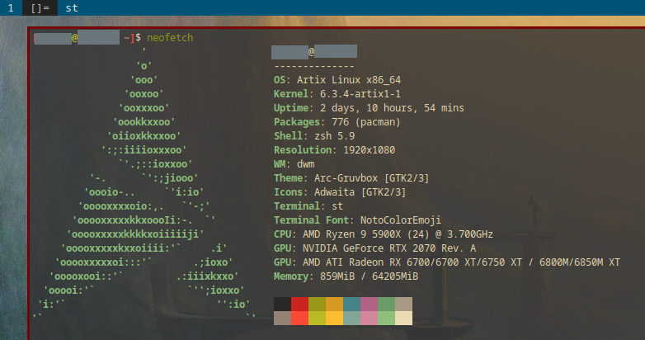Click the dashed separator under the hostname
The image size is (645, 340).
point(314,66)
